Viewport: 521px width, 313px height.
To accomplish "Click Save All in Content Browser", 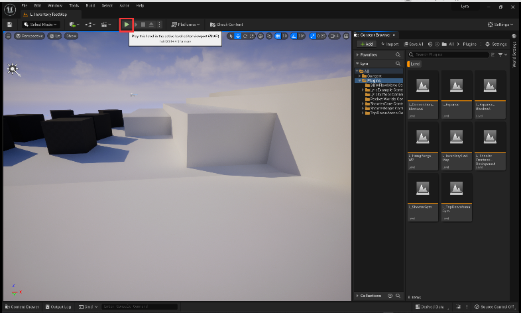I will (x=414, y=44).
